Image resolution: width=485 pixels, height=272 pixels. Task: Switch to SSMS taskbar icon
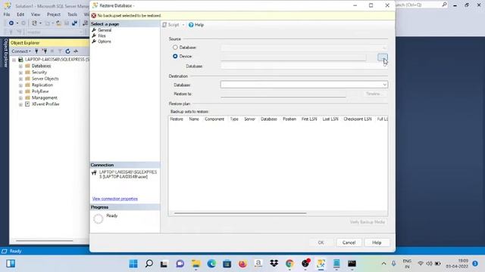(x=321, y=264)
